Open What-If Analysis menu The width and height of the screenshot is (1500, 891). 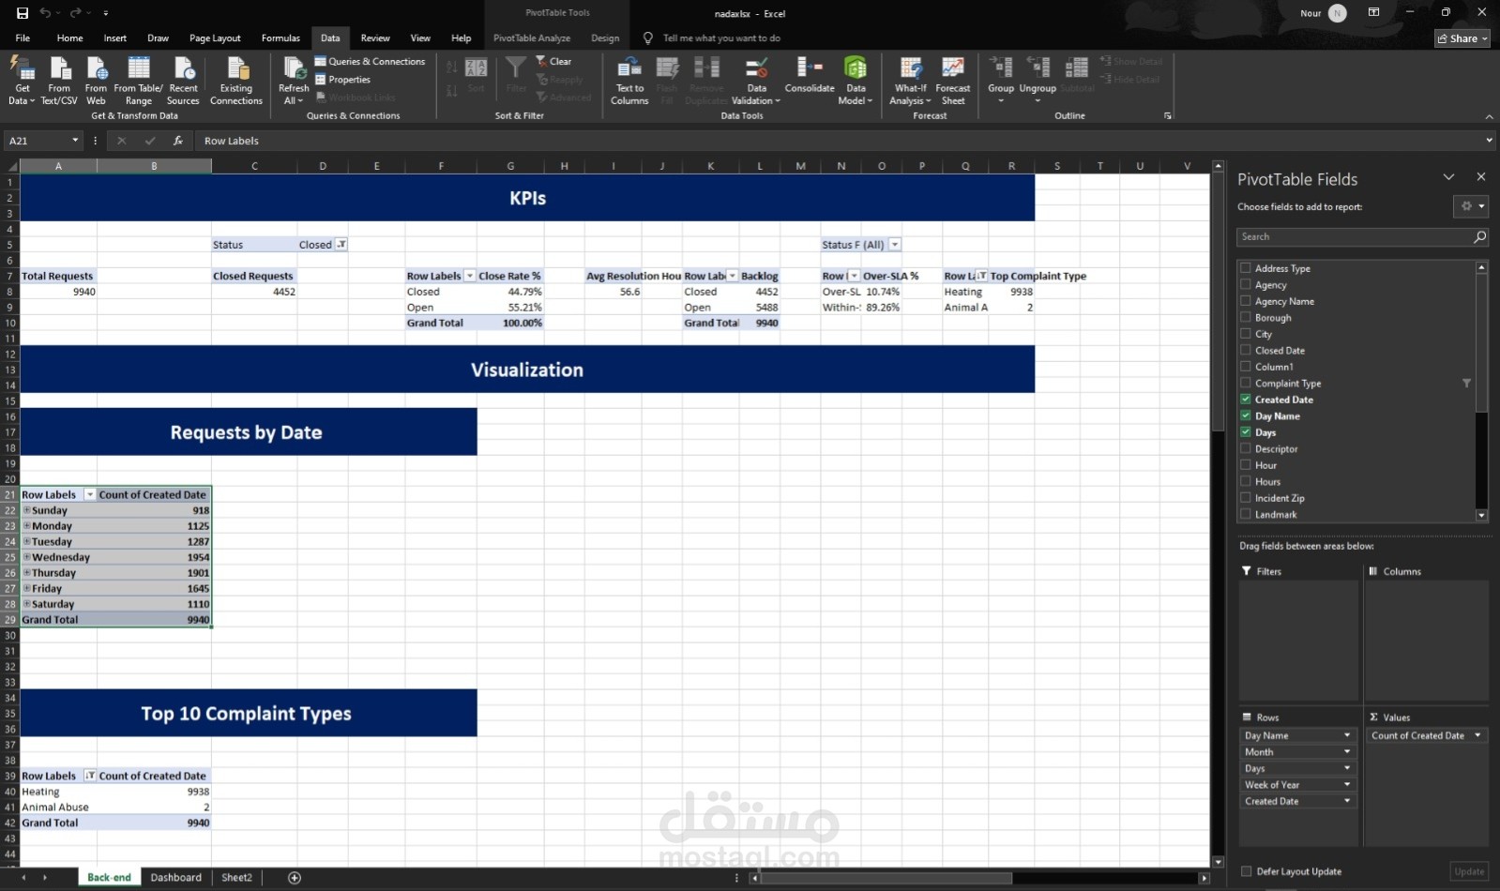click(x=910, y=81)
